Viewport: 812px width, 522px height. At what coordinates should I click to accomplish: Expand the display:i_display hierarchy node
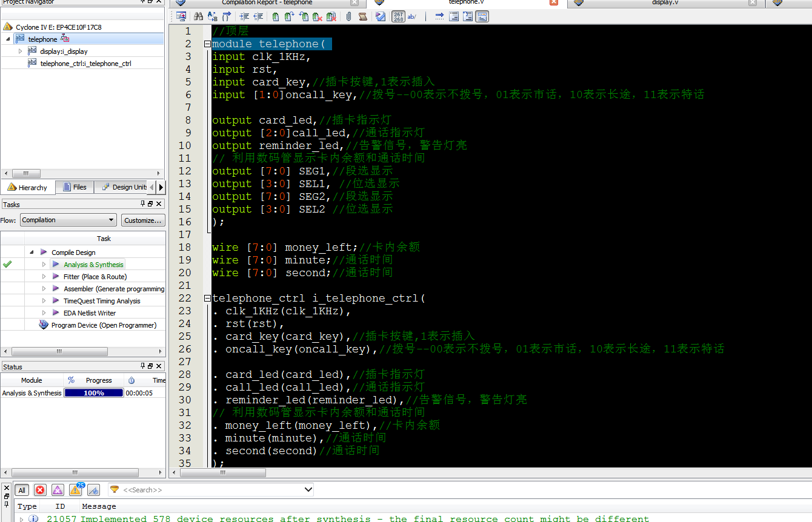tap(20, 51)
